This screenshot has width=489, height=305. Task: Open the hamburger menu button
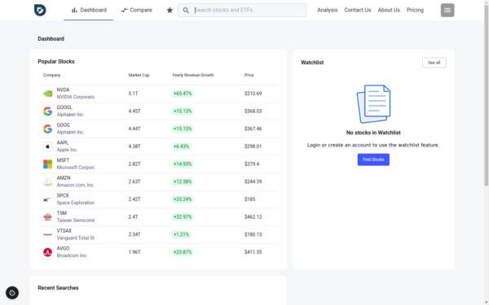coord(447,10)
